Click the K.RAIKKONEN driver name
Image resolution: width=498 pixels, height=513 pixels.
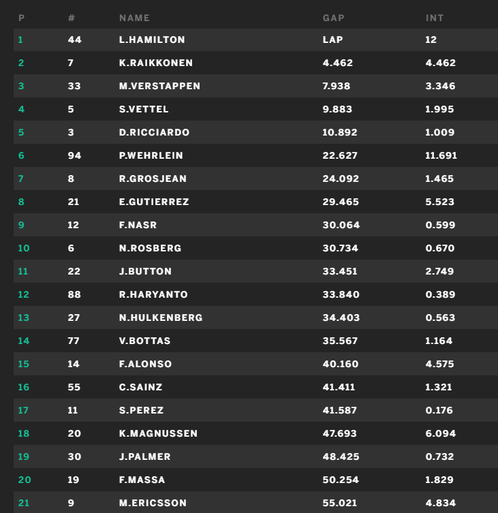pos(156,63)
